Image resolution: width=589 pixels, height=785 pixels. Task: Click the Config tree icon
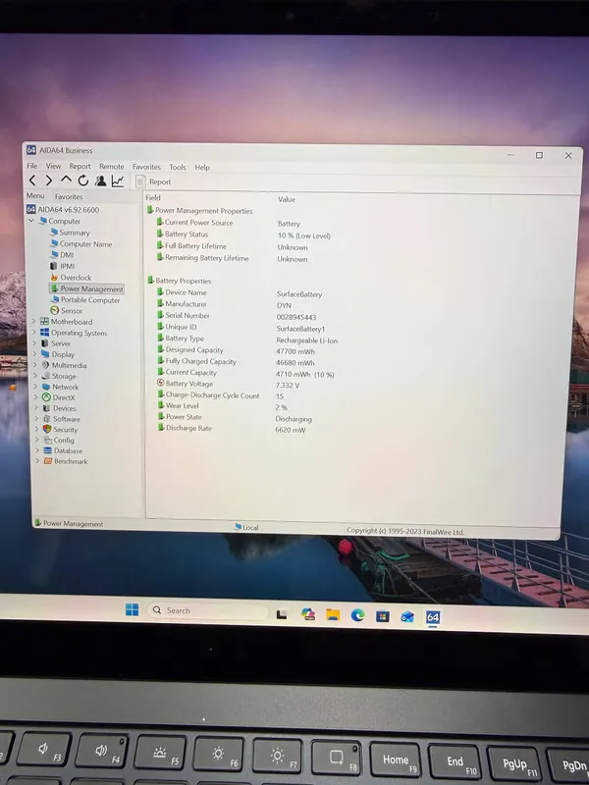click(x=48, y=440)
